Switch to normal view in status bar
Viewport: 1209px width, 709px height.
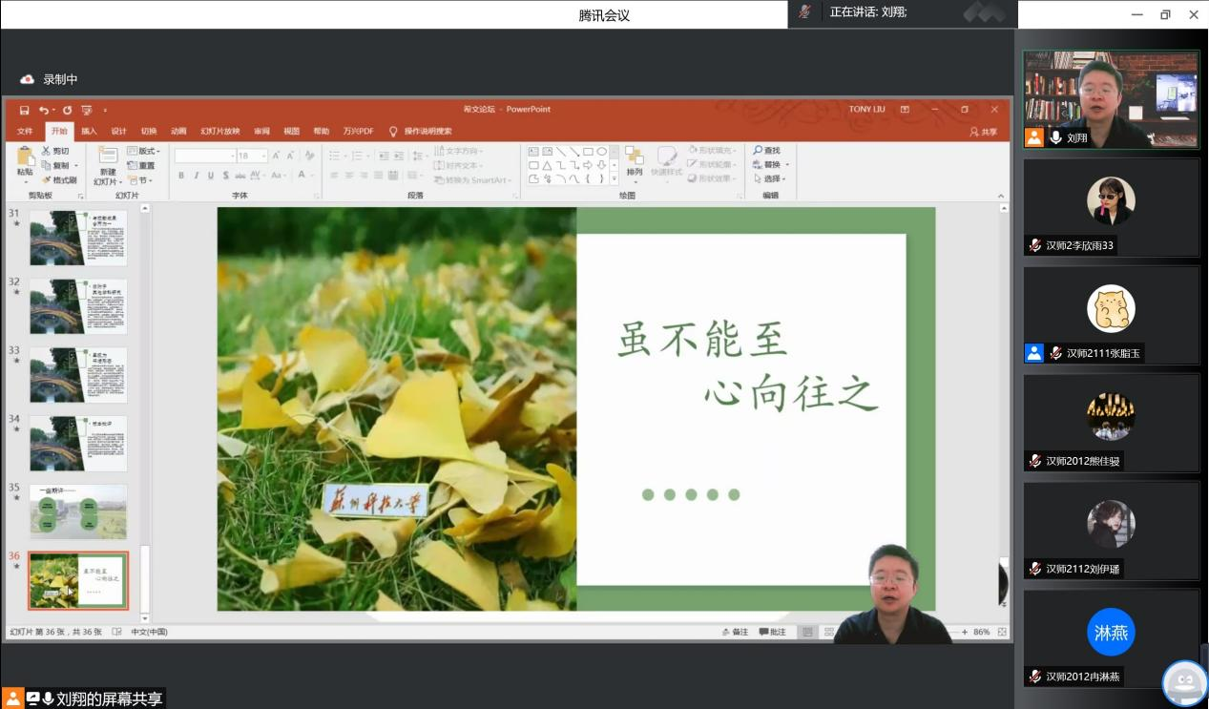coord(807,632)
